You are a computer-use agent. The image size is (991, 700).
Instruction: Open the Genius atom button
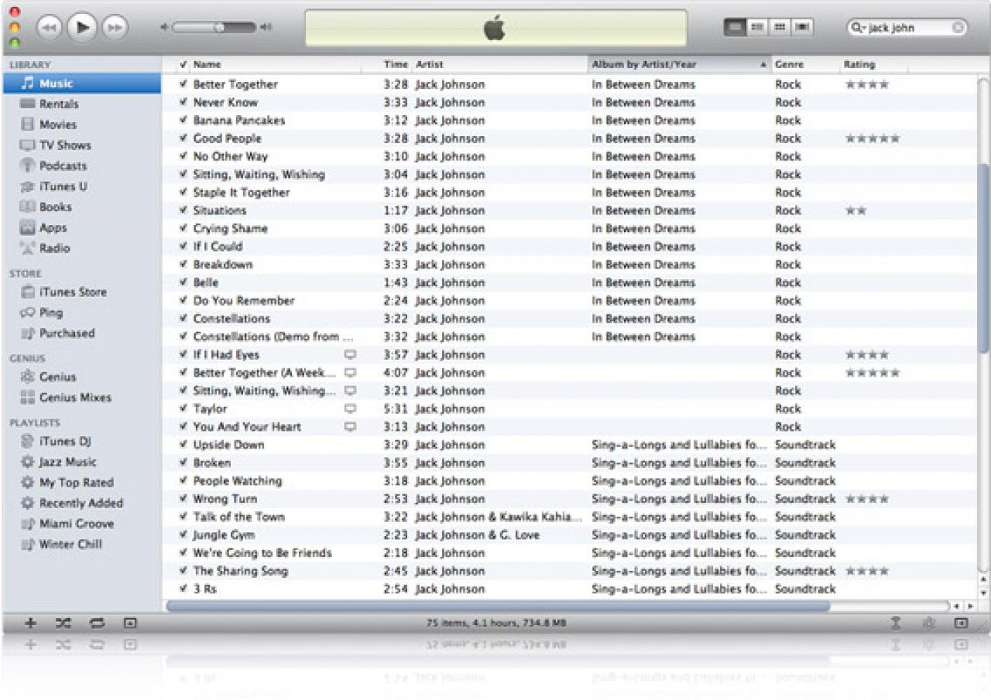coord(929,623)
